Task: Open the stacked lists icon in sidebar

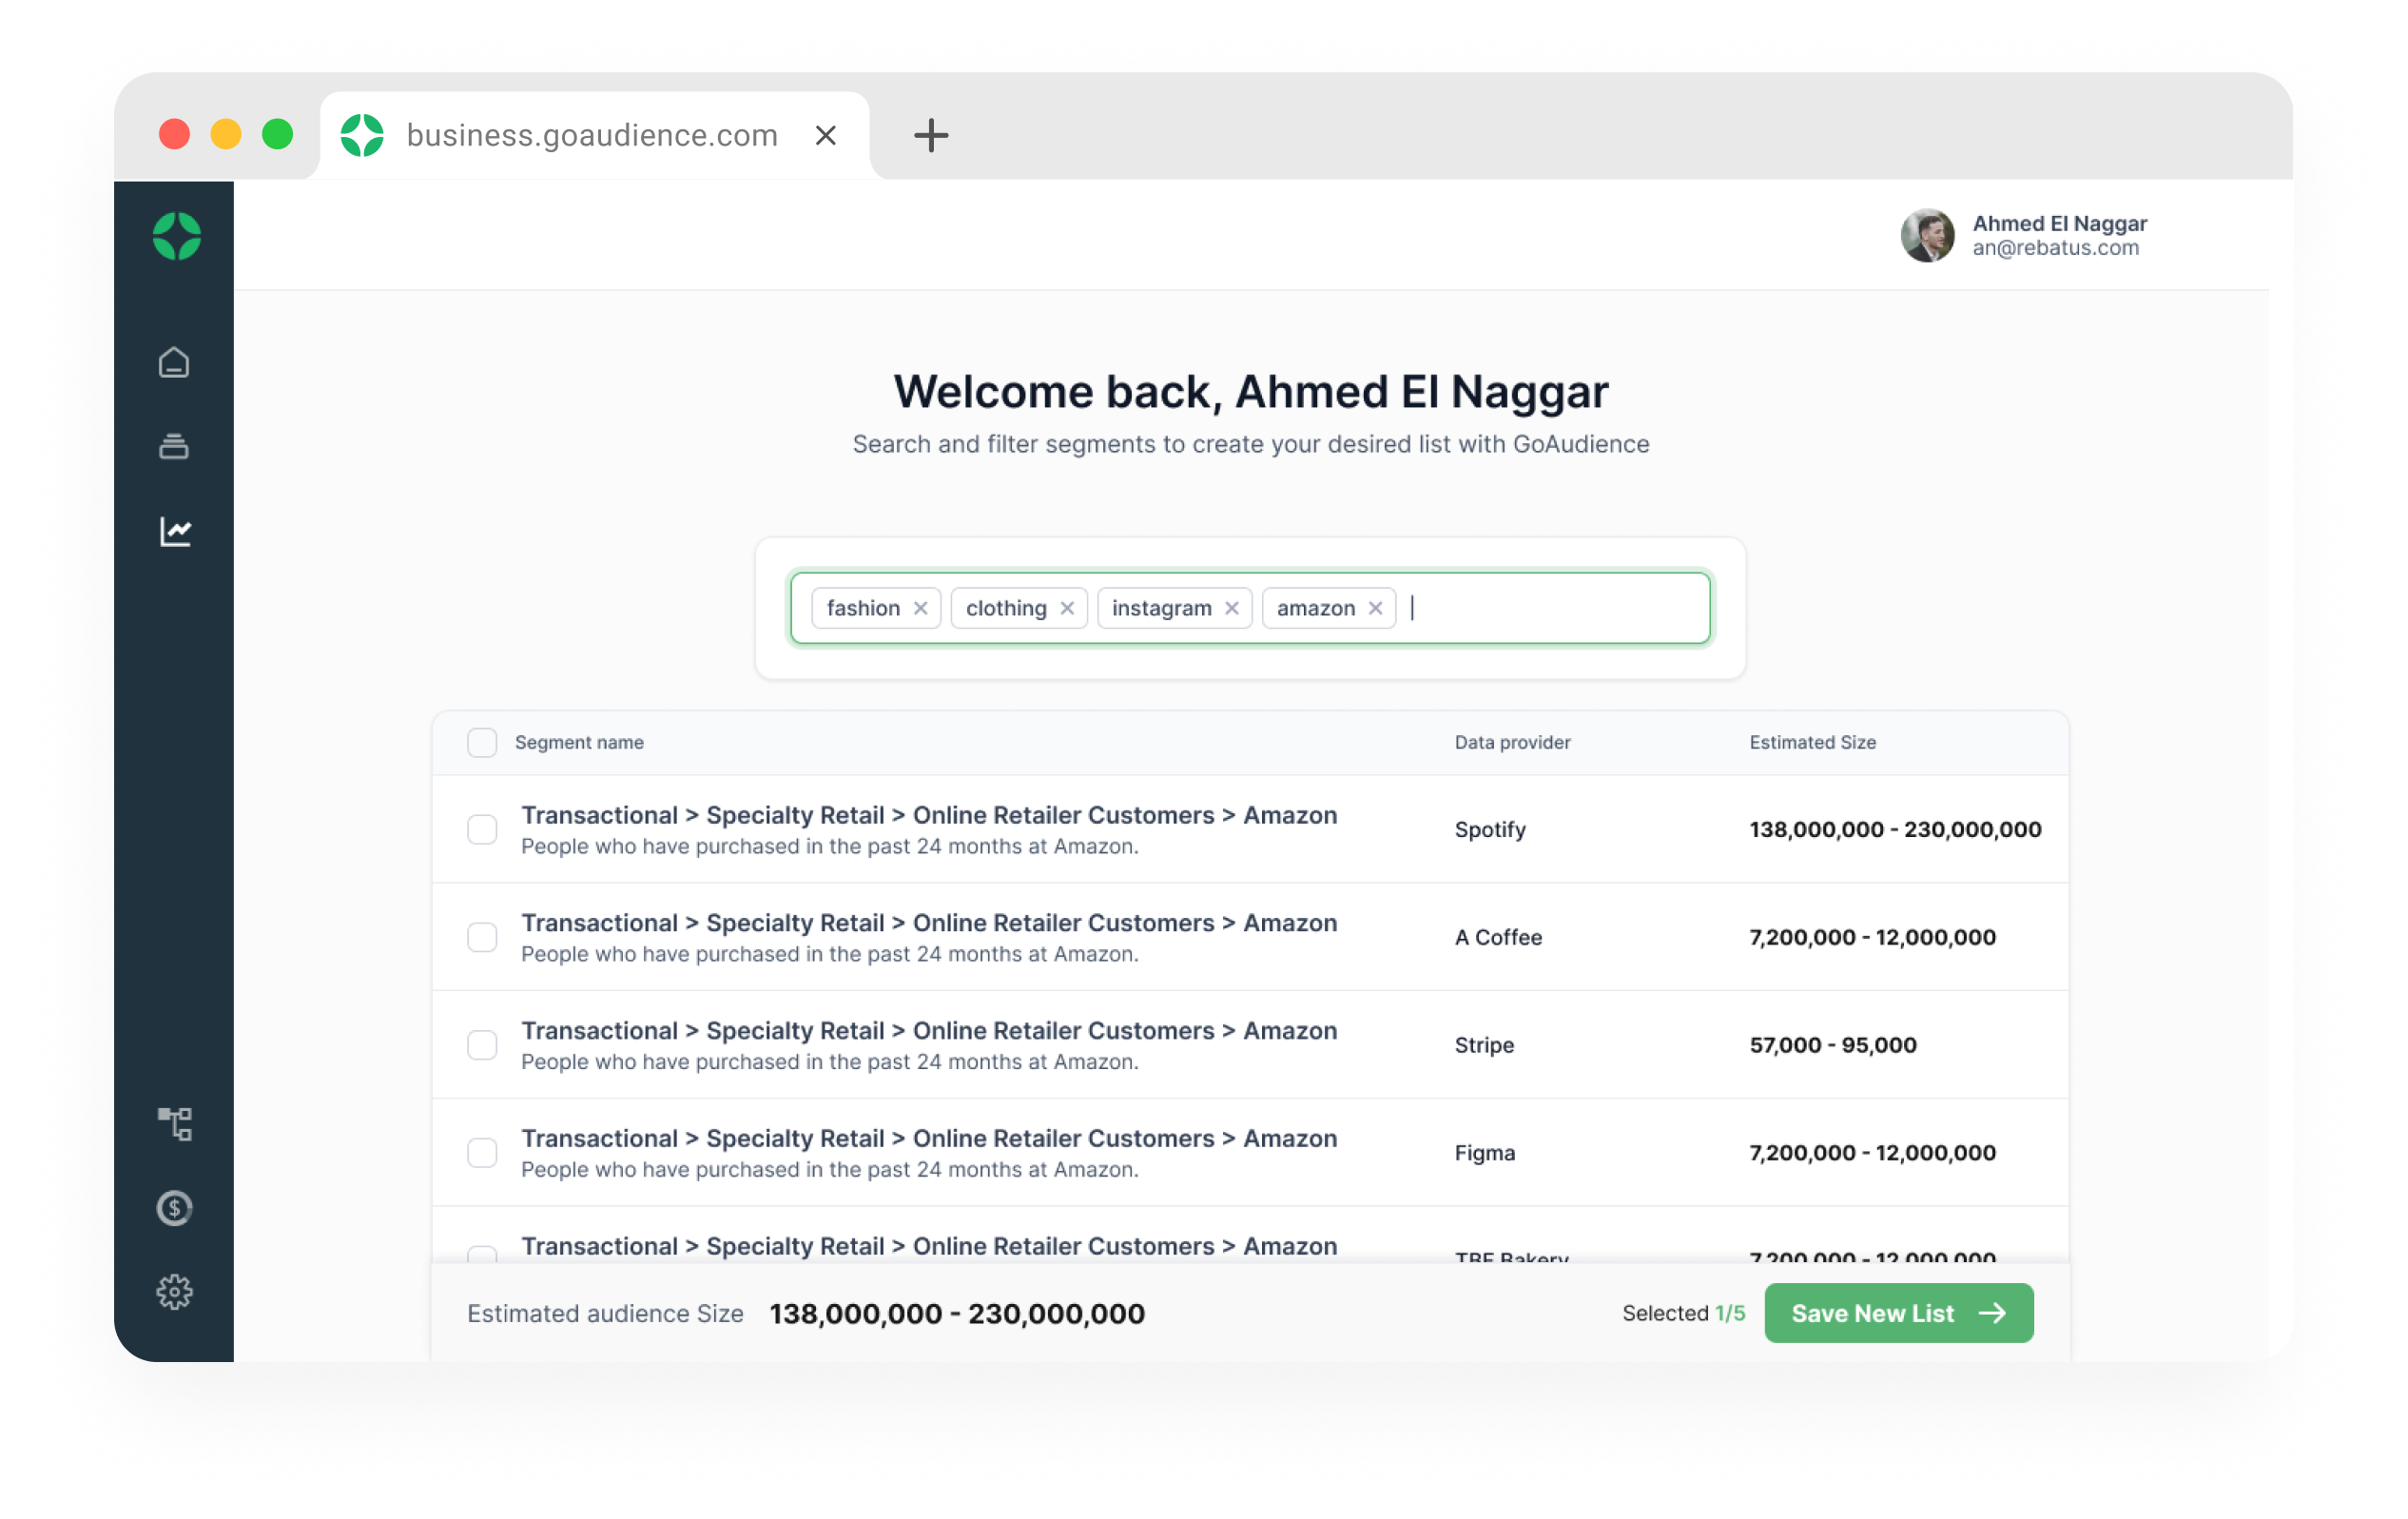Action: click(174, 446)
